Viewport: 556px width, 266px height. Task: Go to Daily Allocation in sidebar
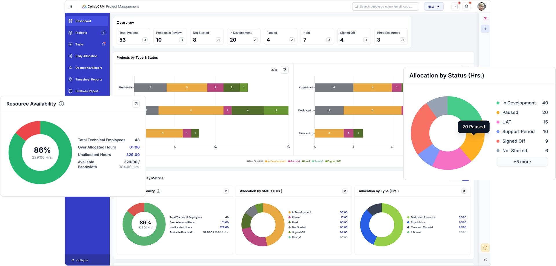(x=86, y=56)
